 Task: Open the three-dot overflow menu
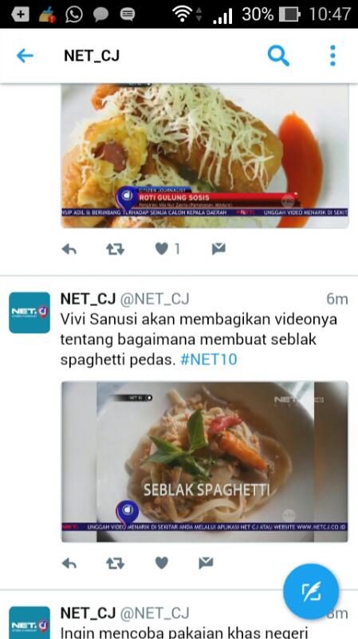332,55
